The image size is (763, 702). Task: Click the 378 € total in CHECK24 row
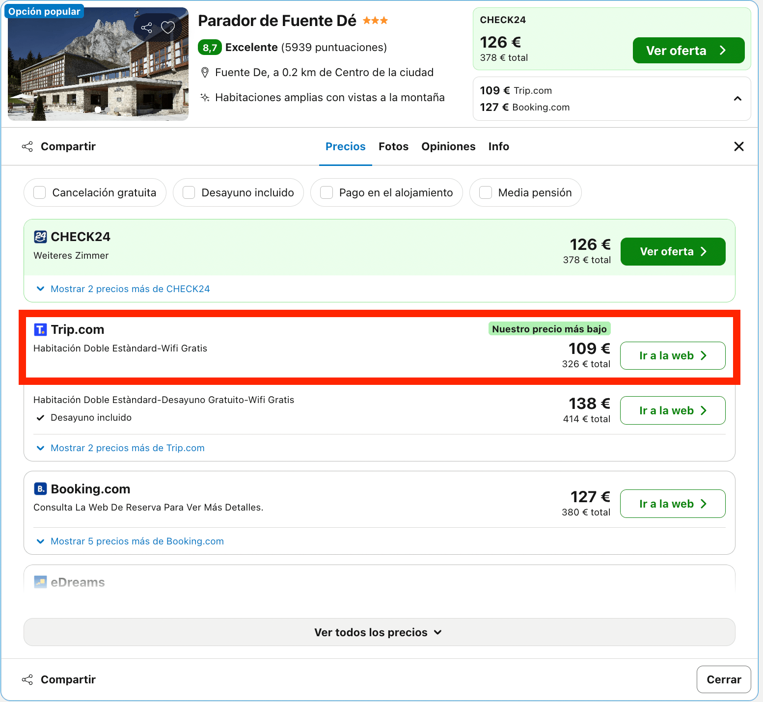coord(587,260)
